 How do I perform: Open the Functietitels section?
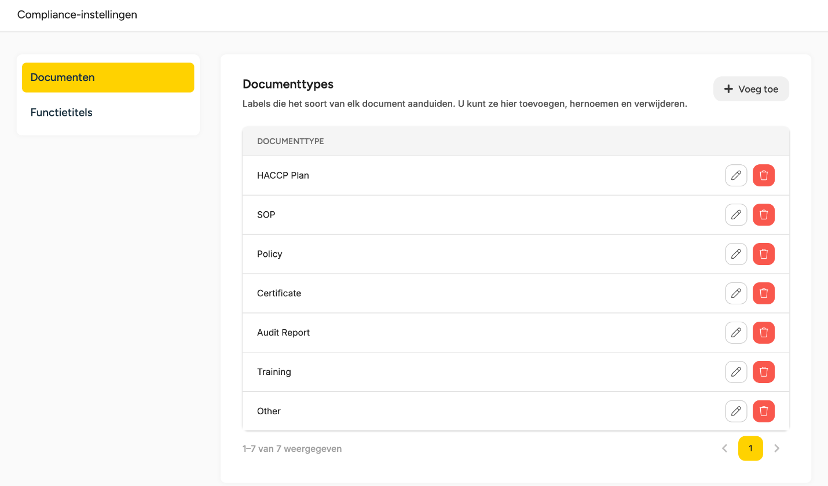coord(108,113)
